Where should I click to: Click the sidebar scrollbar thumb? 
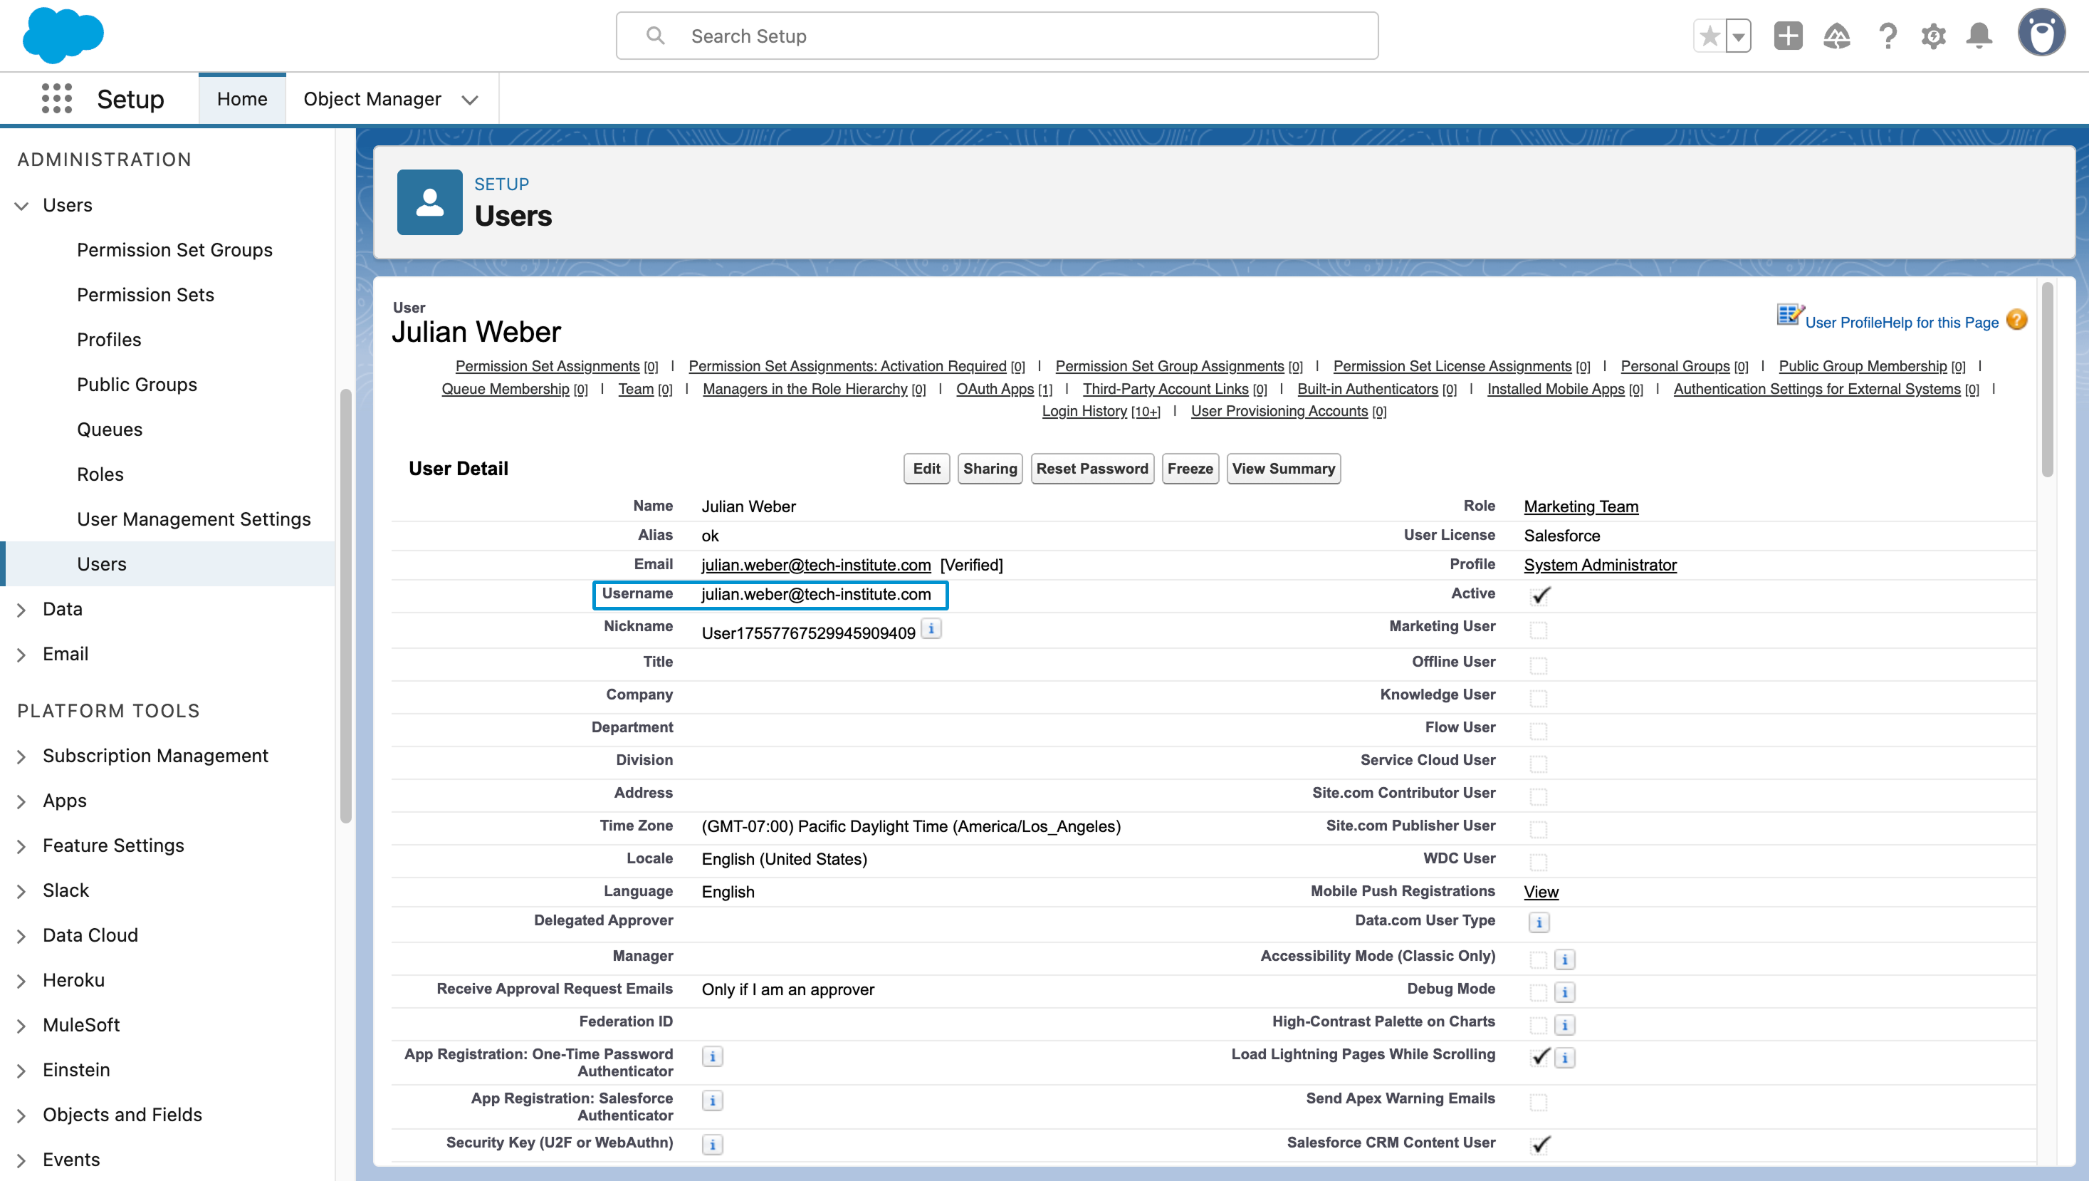[345, 606]
